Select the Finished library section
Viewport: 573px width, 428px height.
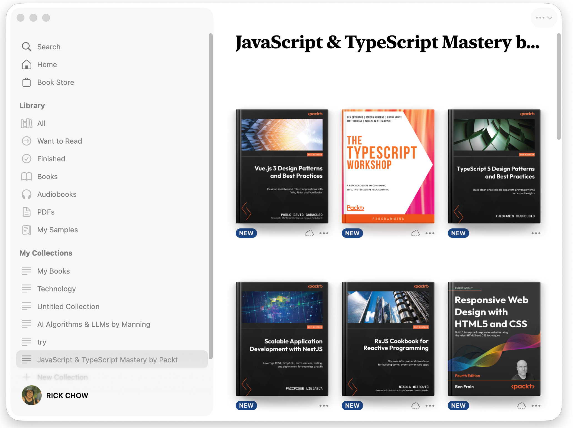(x=51, y=159)
